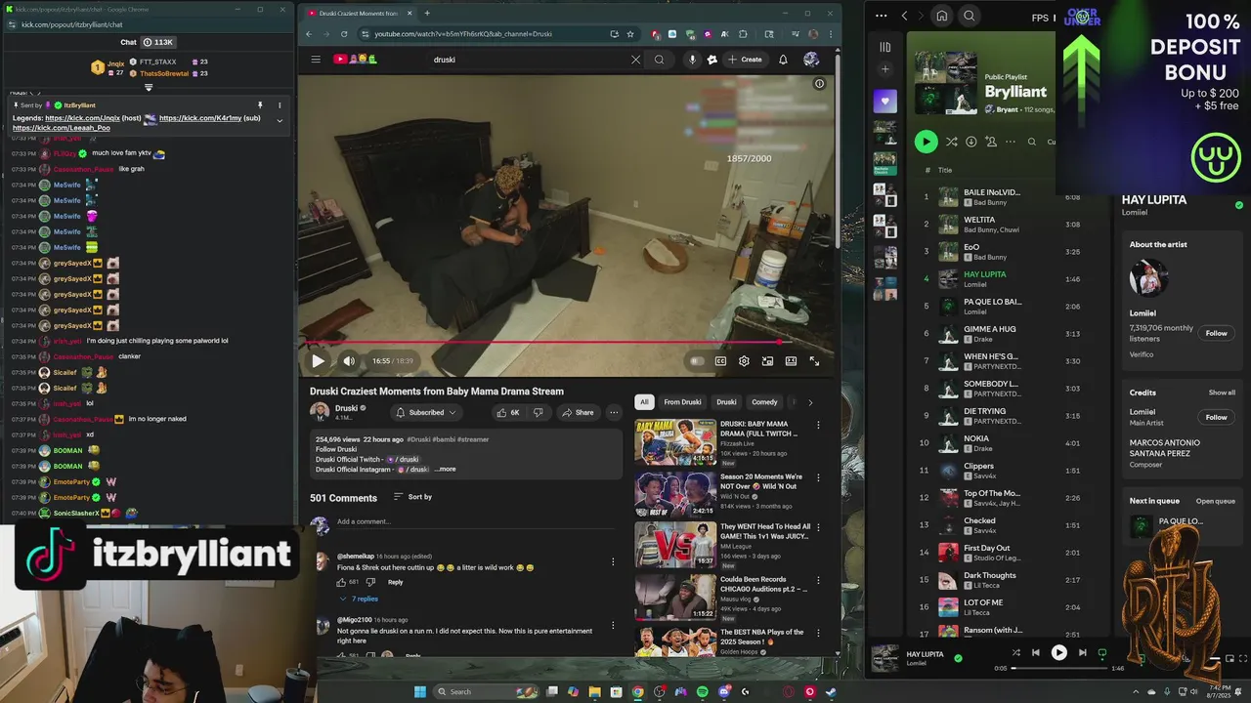Share the Druski video

578,412
